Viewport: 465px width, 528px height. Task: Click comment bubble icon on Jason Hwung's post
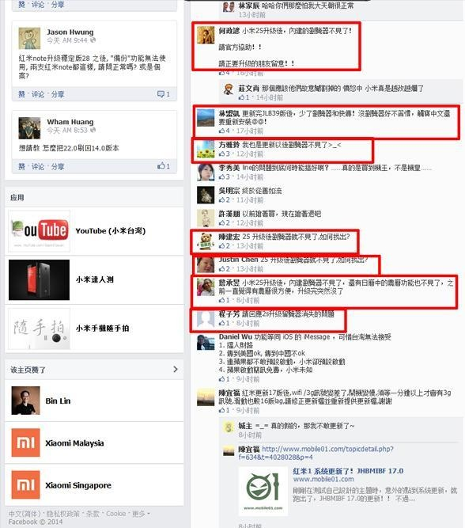click(x=161, y=94)
